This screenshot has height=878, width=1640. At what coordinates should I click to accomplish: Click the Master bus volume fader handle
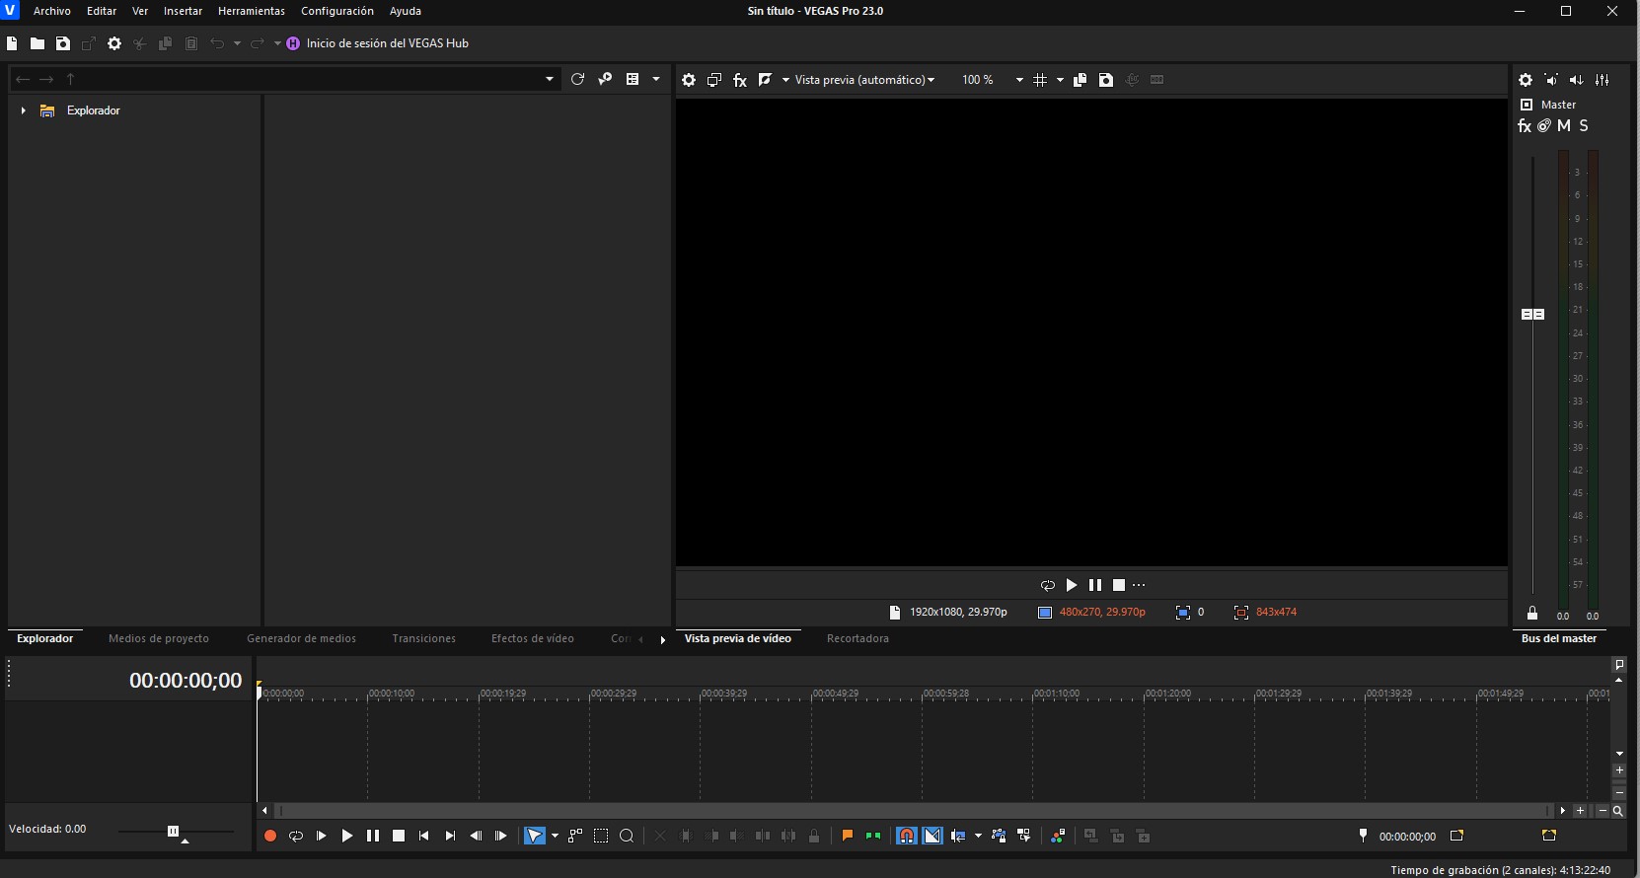pyautogui.click(x=1532, y=314)
